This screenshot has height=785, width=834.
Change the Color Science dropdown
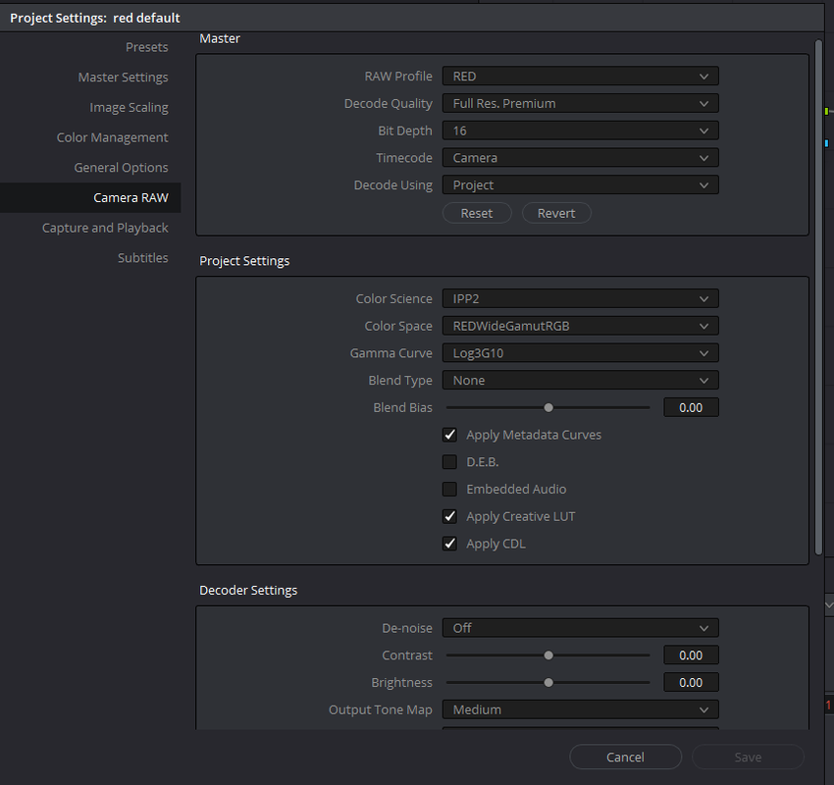click(x=580, y=298)
